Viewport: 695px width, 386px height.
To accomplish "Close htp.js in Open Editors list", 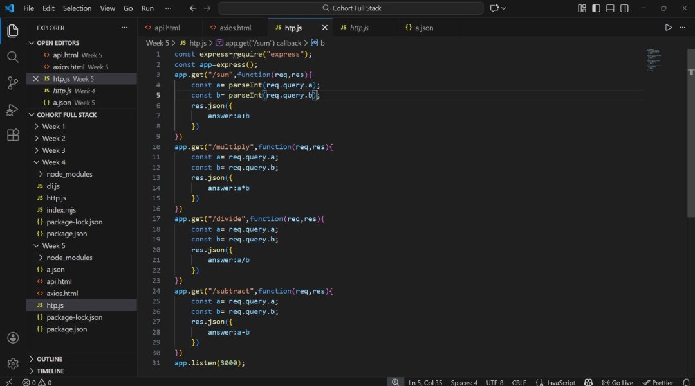I will pos(36,79).
